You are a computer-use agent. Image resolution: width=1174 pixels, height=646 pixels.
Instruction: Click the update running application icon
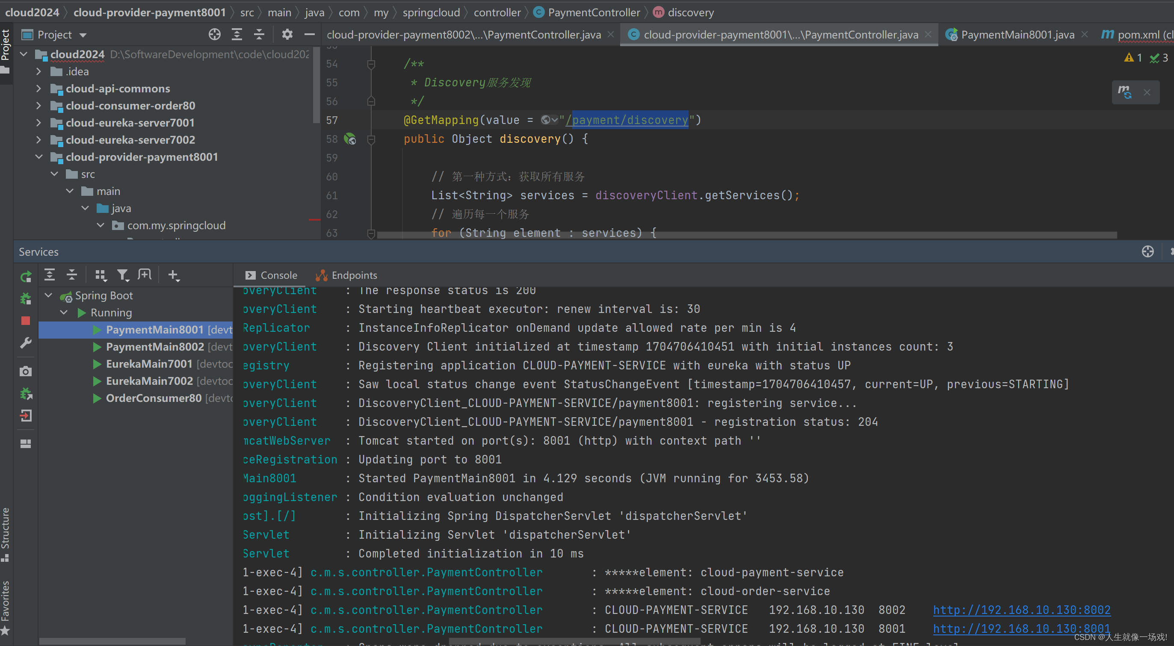coord(26,394)
